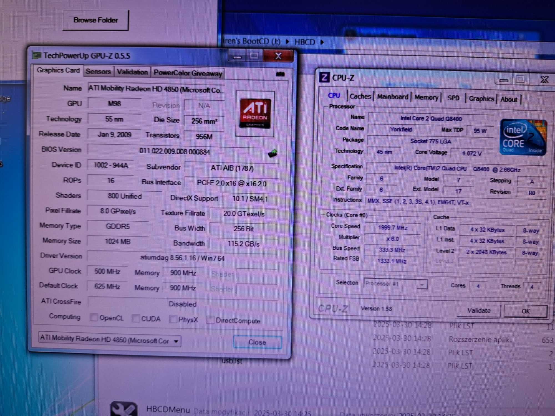Minimize the CPU-Z window
Image resolution: width=555 pixels, height=416 pixels.
click(x=504, y=80)
